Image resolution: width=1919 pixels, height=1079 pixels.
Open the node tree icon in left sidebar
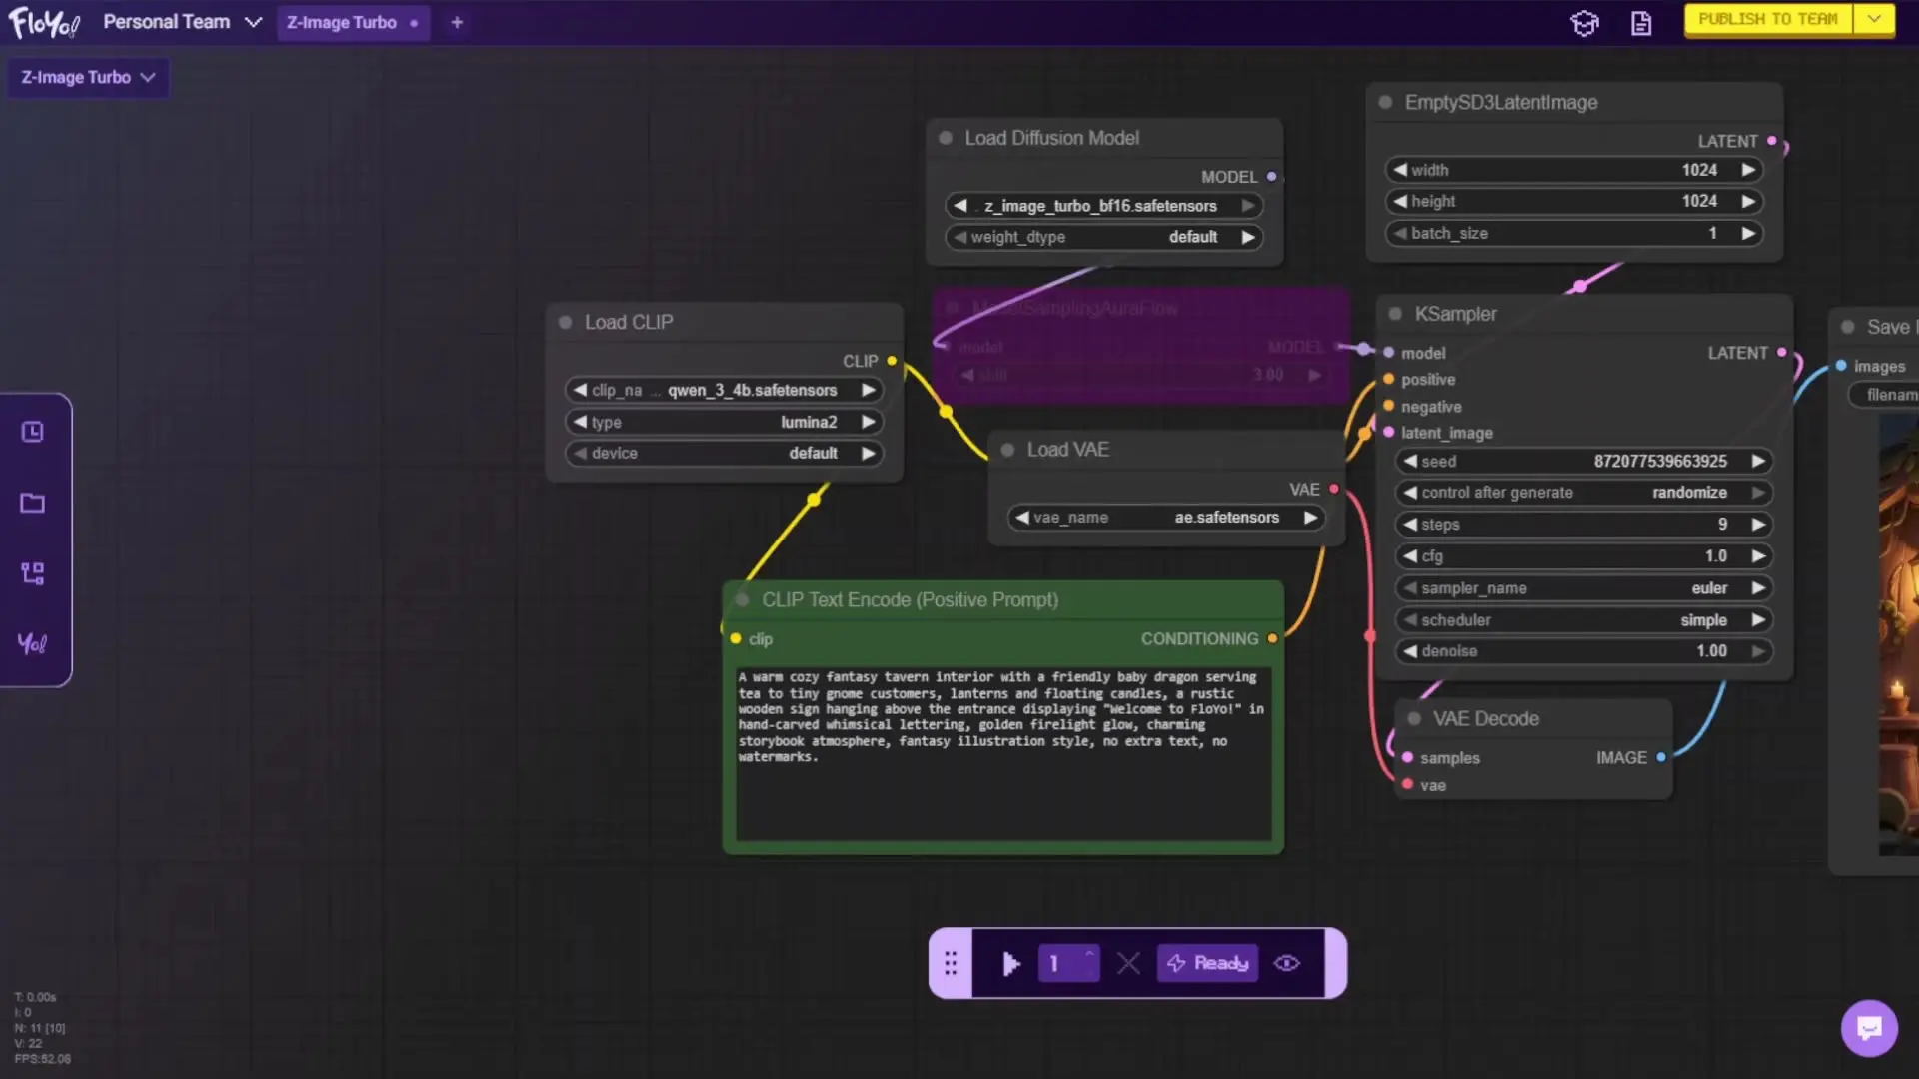pos(33,573)
